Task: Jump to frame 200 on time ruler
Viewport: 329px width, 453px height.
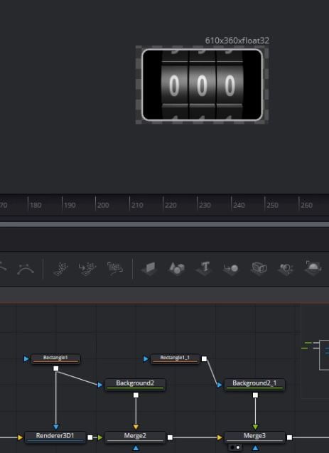Action: pyautogui.click(x=103, y=205)
